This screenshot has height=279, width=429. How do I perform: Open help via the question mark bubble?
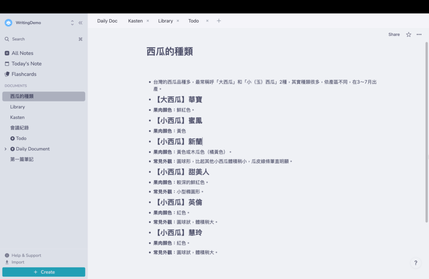point(416,263)
